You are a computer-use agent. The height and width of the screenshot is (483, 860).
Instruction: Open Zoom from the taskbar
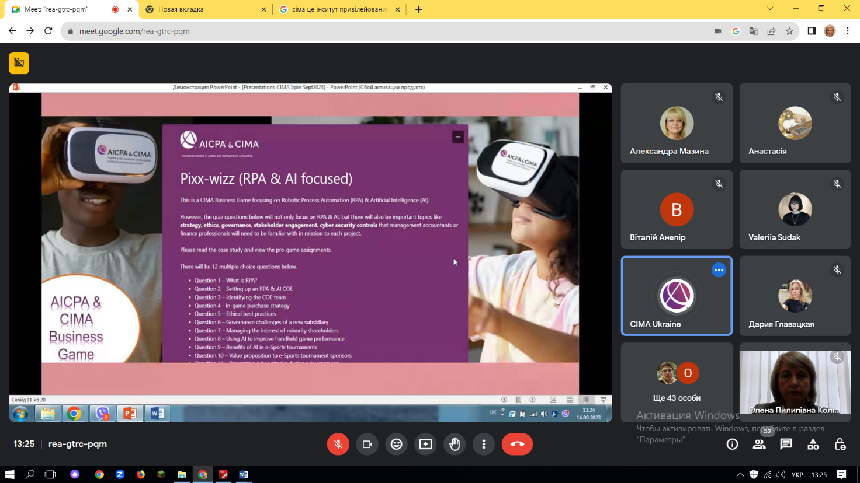pos(120,474)
